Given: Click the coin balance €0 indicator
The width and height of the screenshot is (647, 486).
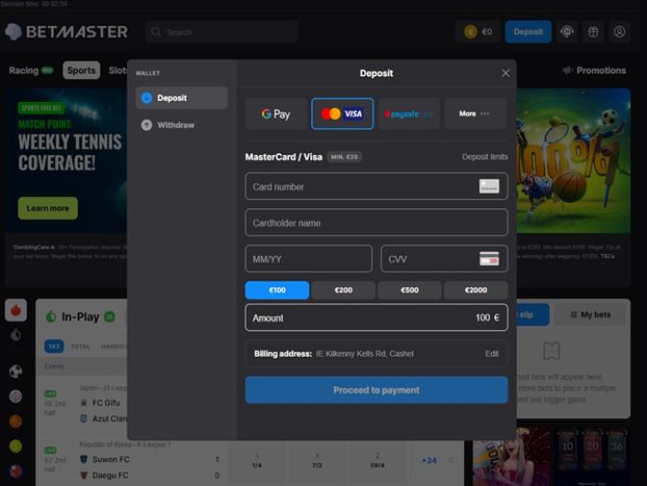Looking at the screenshot, I should pos(478,32).
